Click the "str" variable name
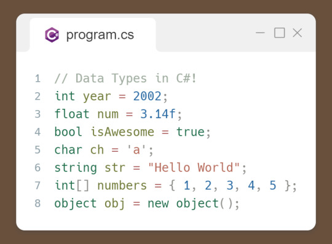This screenshot has width=332, height=244. (115, 168)
